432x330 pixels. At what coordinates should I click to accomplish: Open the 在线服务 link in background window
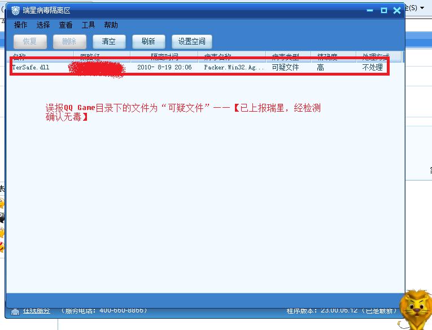(x=36, y=311)
